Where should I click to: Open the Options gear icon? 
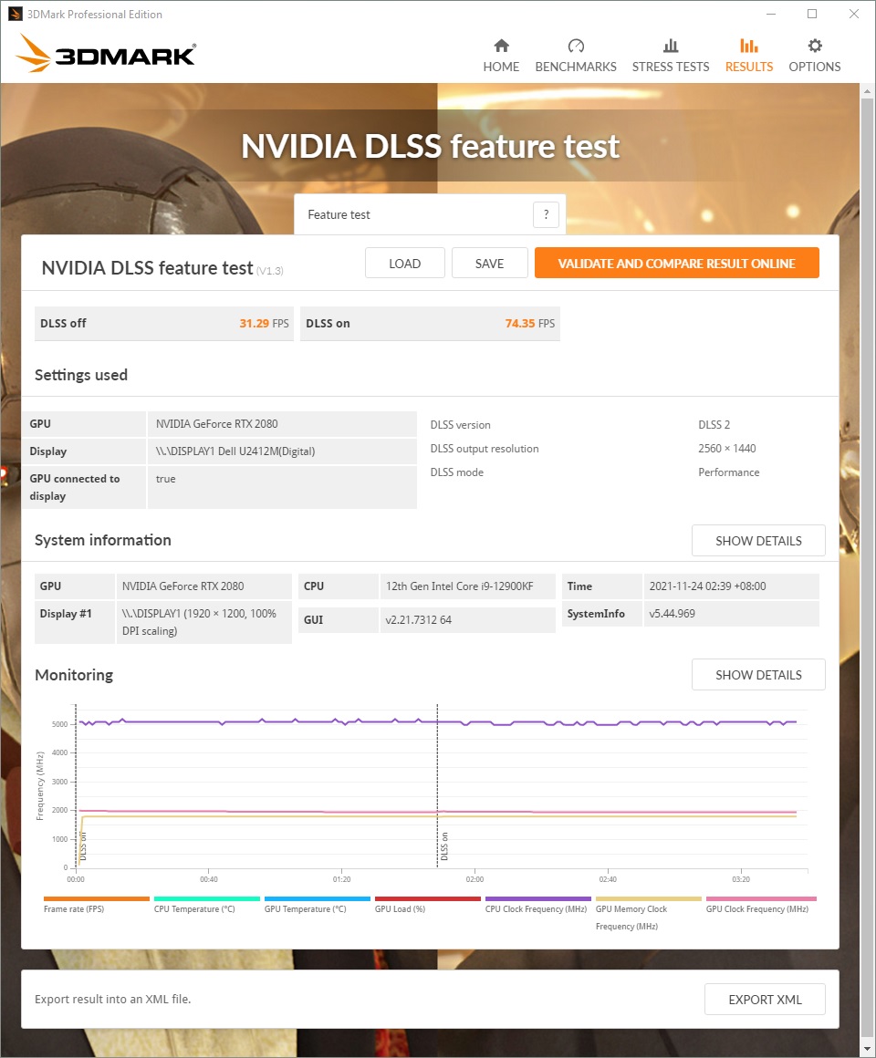(815, 46)
